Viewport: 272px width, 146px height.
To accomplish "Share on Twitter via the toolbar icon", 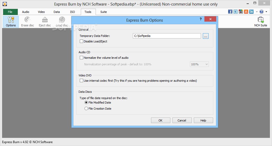I will pos(235,12).
